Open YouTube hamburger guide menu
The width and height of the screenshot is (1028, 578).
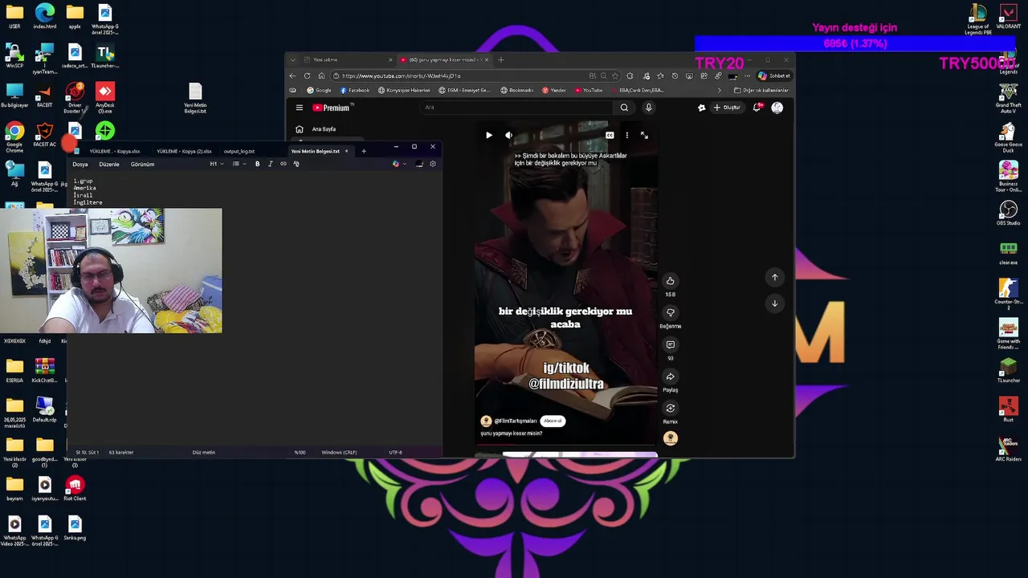point(299,108)
